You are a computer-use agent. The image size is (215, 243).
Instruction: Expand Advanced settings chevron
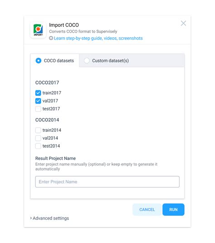[31, 218]
